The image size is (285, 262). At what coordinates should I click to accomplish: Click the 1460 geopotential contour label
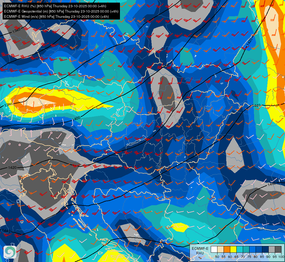pos(272,184)
